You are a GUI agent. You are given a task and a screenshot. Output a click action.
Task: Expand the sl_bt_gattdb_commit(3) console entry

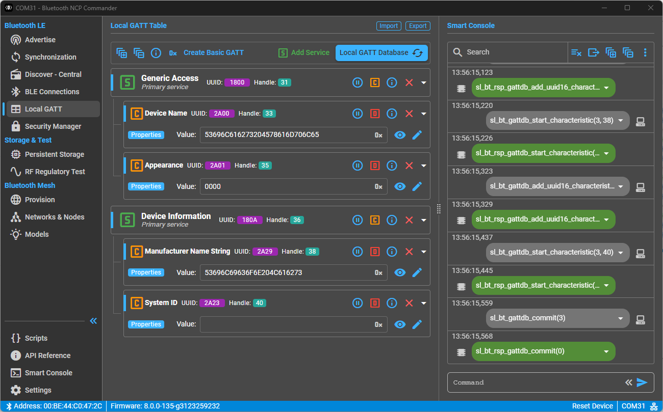[x=621, y=318]
